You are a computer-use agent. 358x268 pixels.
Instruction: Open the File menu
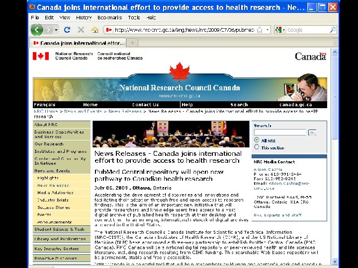tap(35, 17)
